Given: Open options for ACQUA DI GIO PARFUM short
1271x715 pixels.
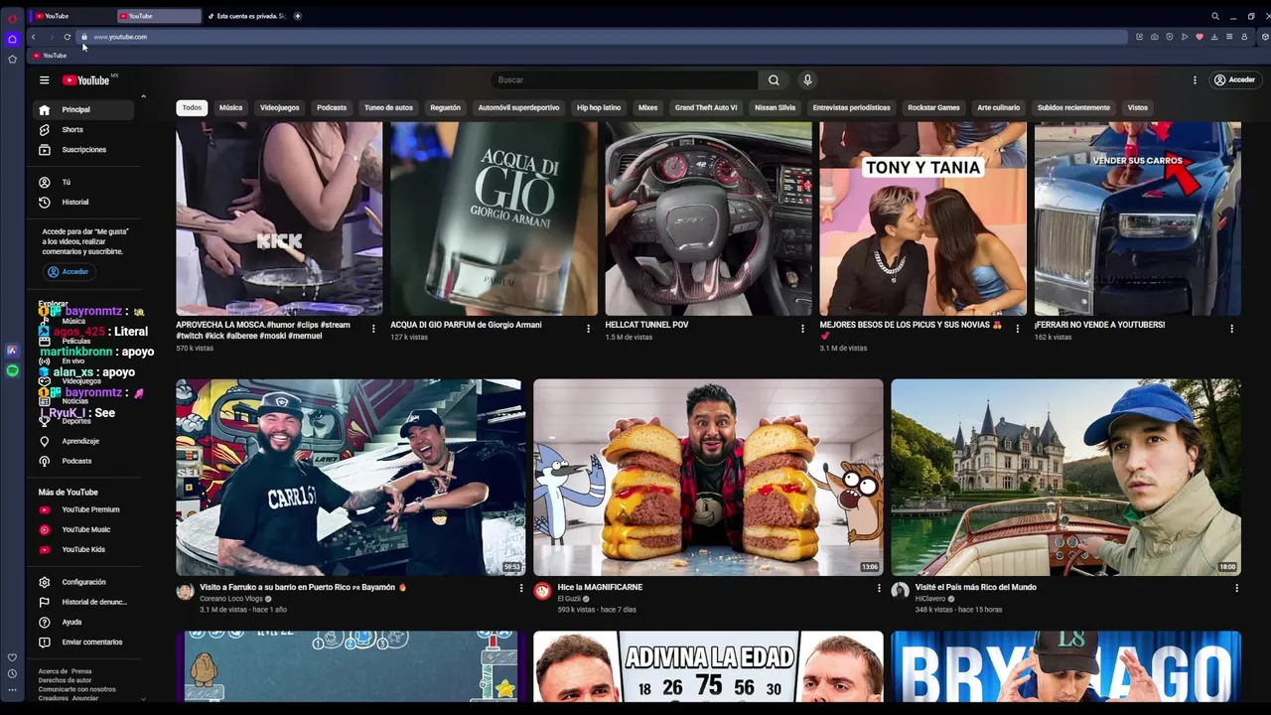Looking at the screenshot, I should (588, 329).
